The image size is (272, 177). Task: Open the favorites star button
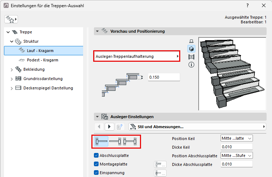coord(11,19)
